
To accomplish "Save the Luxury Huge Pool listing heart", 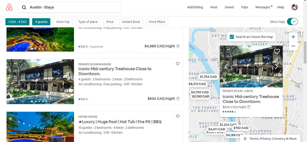I will pyautogui.click(x=178, y=116).
